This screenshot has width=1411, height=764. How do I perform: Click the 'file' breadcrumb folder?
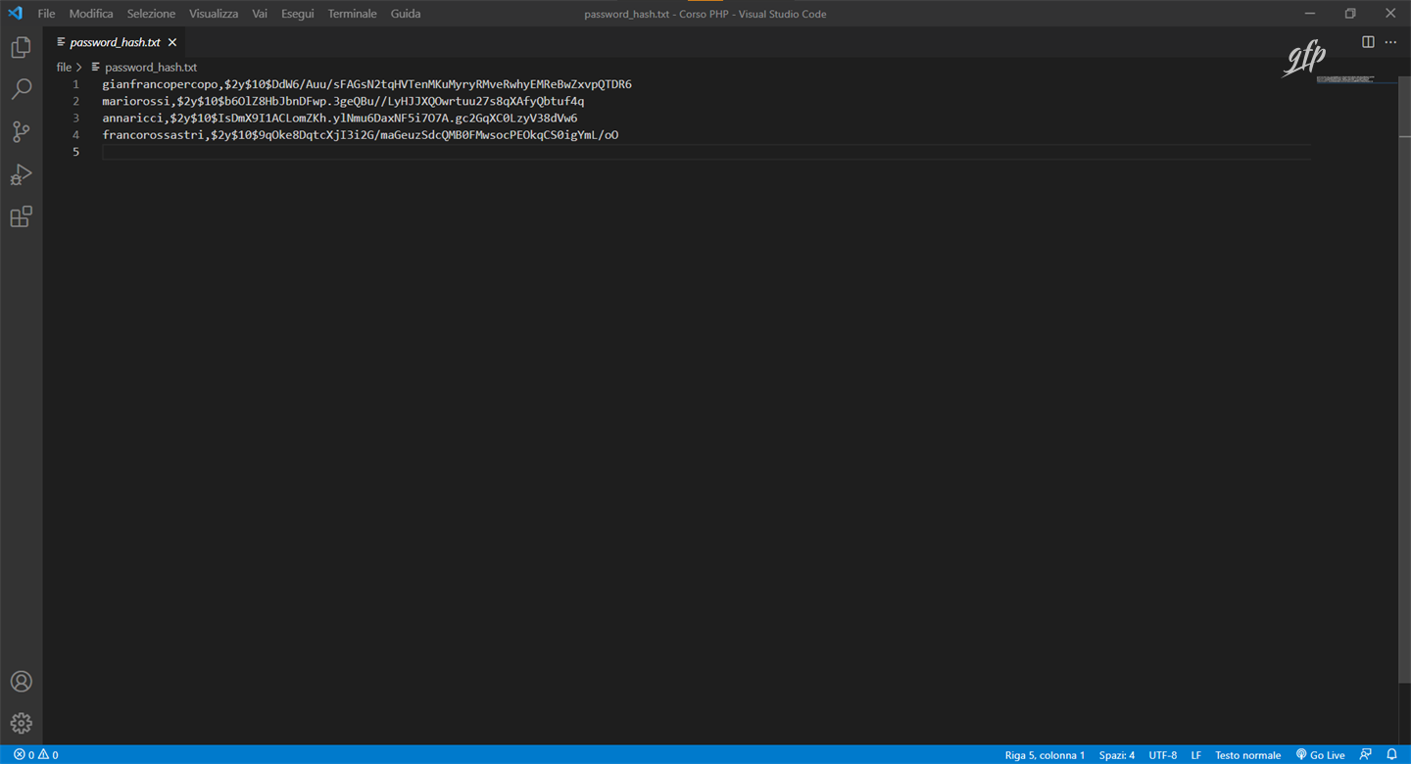pyautogui.click(x=64, y=68)
